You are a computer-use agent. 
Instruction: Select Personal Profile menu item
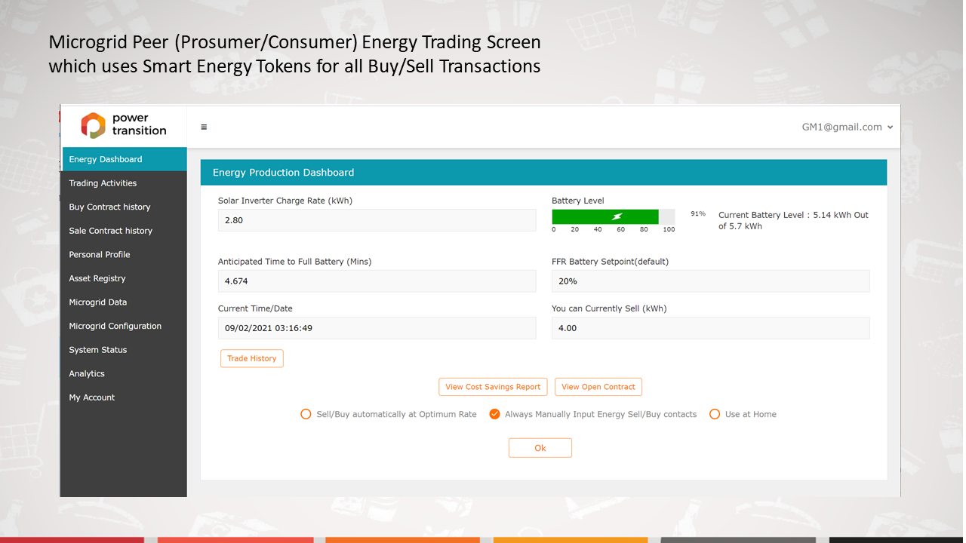pos(124,254)
